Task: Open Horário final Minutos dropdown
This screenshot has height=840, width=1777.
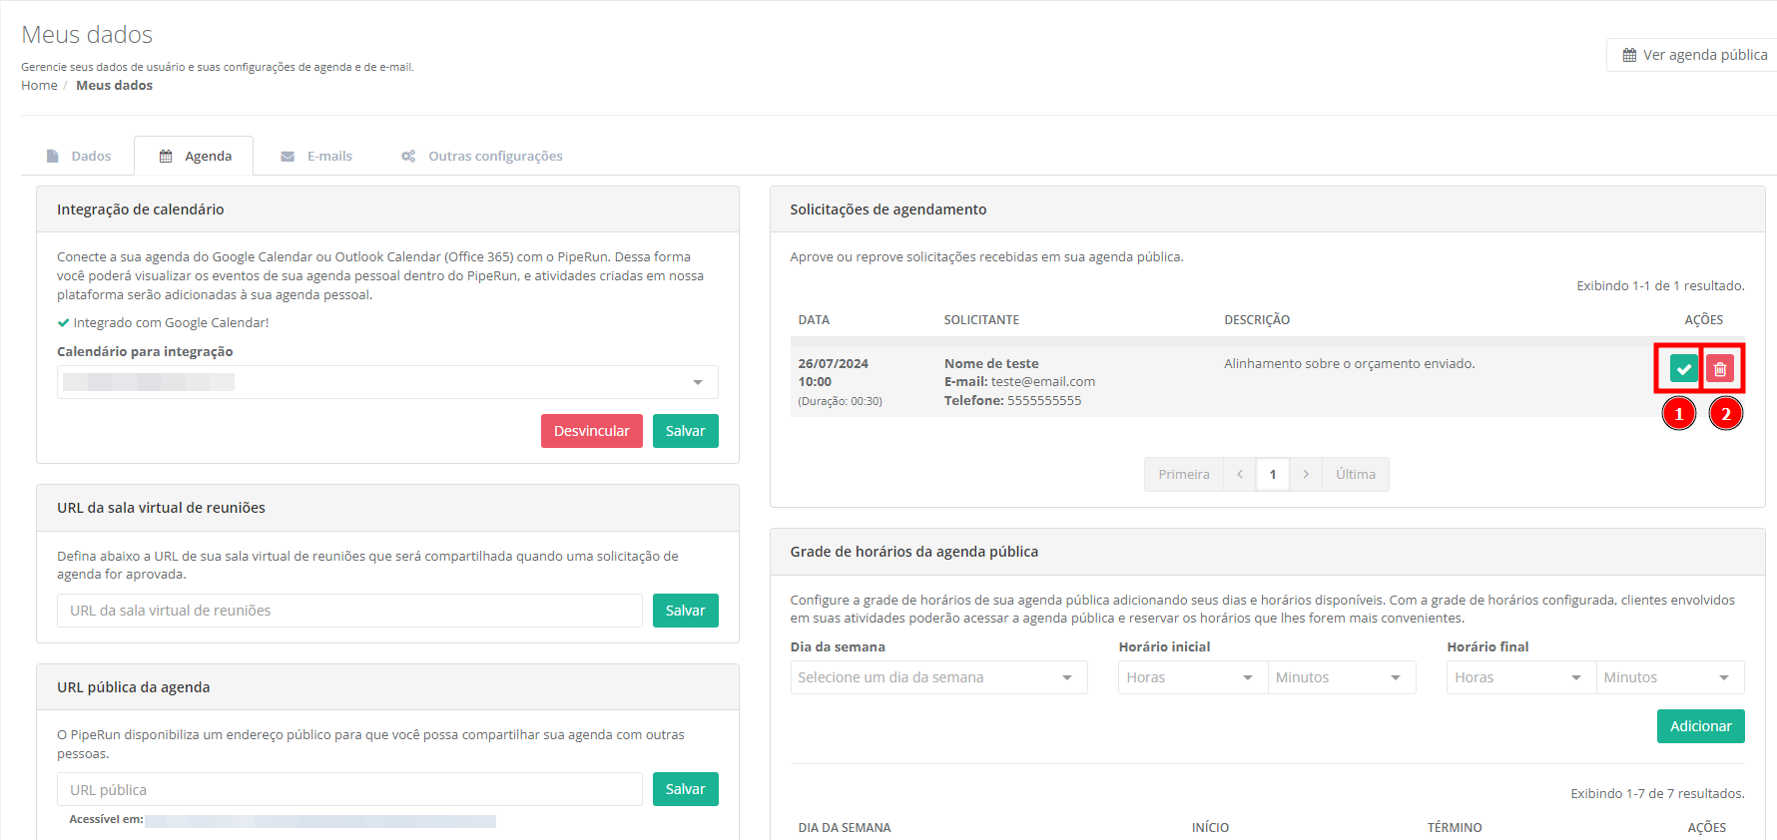Action: [x=1668, y=677]
